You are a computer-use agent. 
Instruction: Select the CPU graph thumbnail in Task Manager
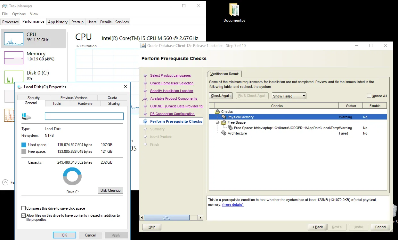click(14, 39)
